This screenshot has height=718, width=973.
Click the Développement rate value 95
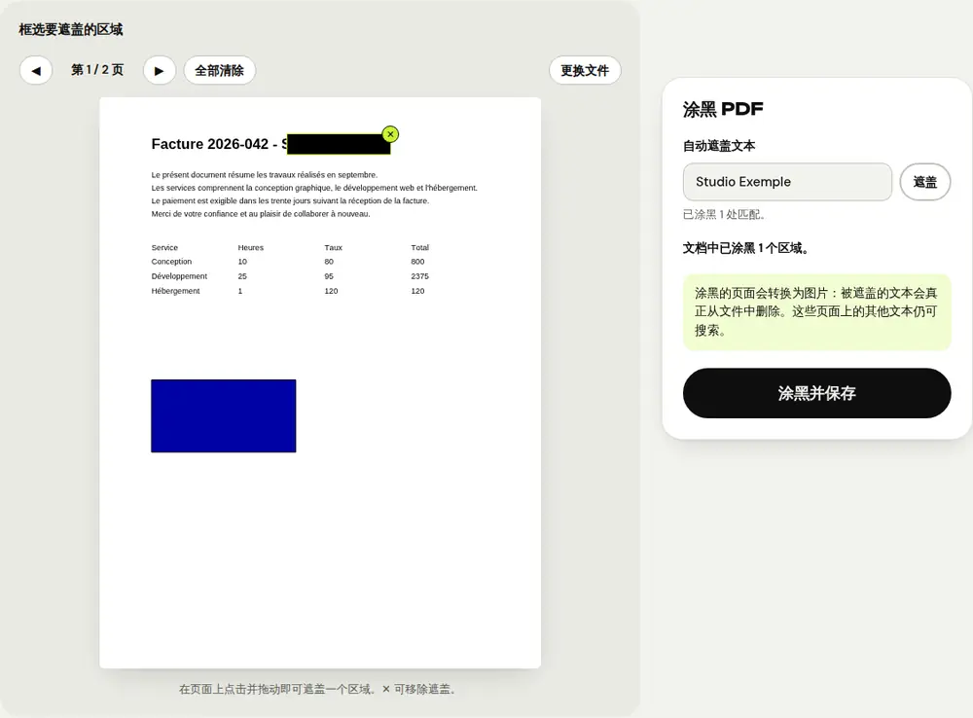[x=329, y=276]
